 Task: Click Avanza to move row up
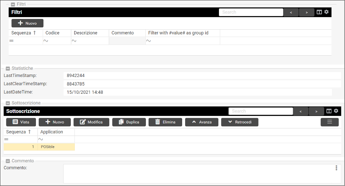pos(201,122)
